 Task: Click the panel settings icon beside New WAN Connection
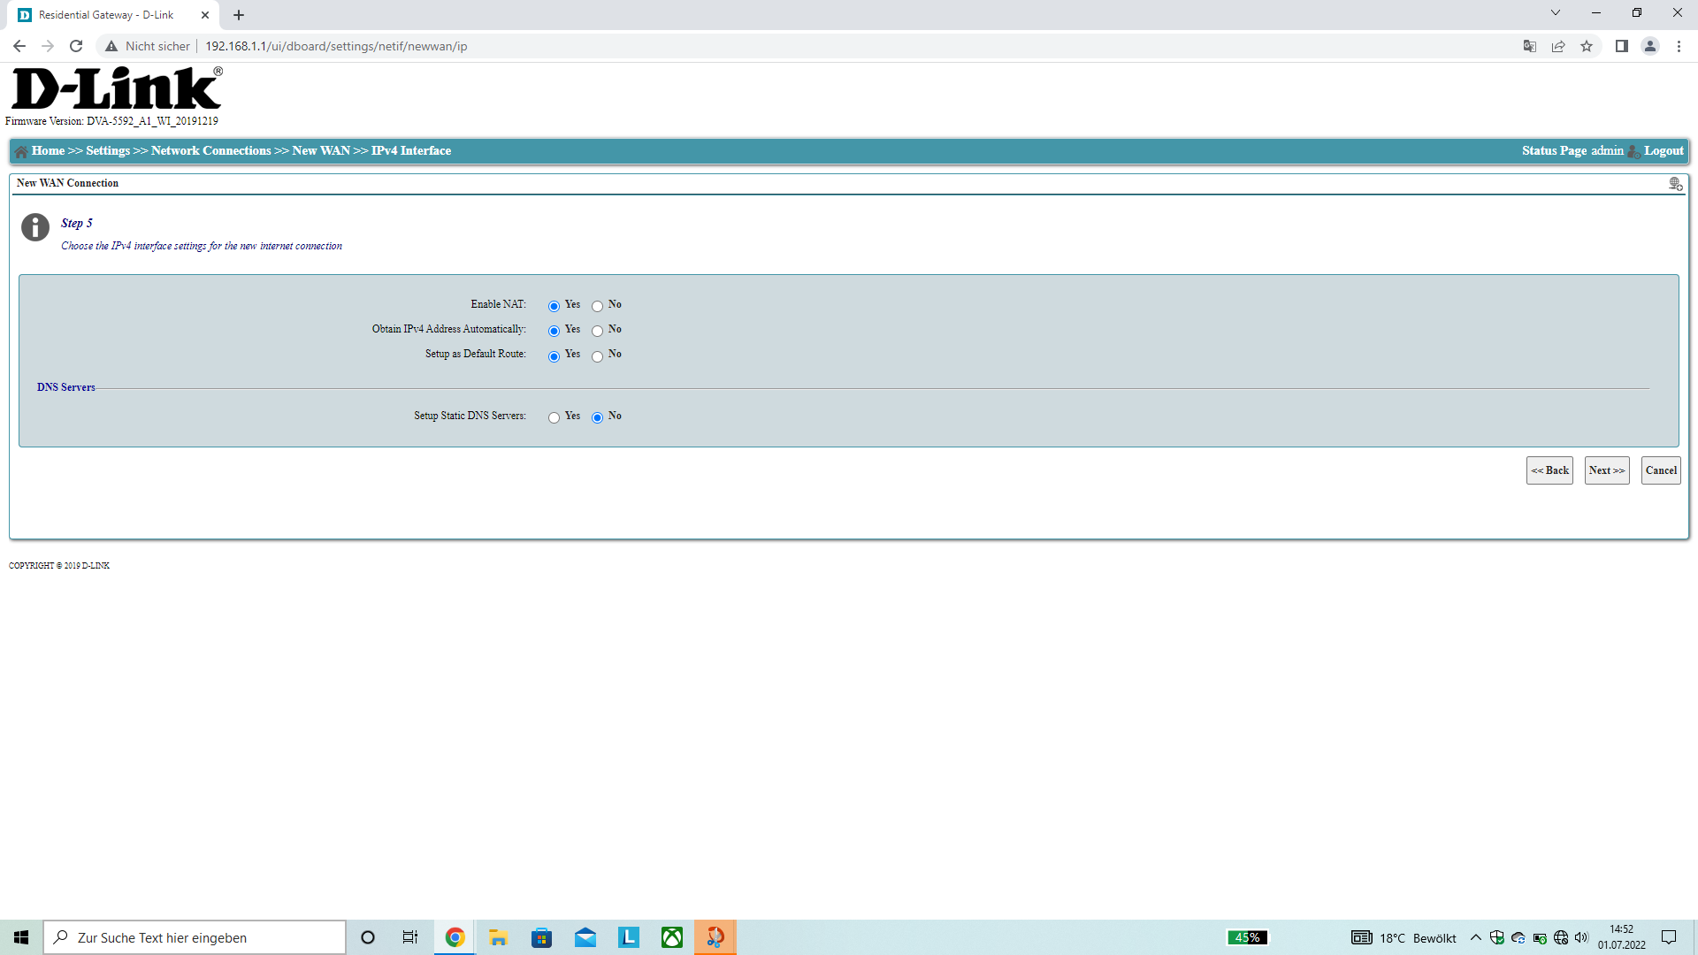click(x=1675, y=183)
